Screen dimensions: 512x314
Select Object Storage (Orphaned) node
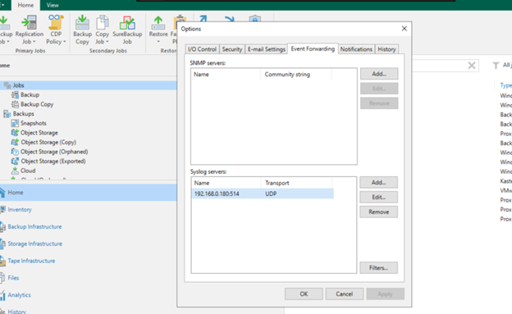[x=54, y=152]
